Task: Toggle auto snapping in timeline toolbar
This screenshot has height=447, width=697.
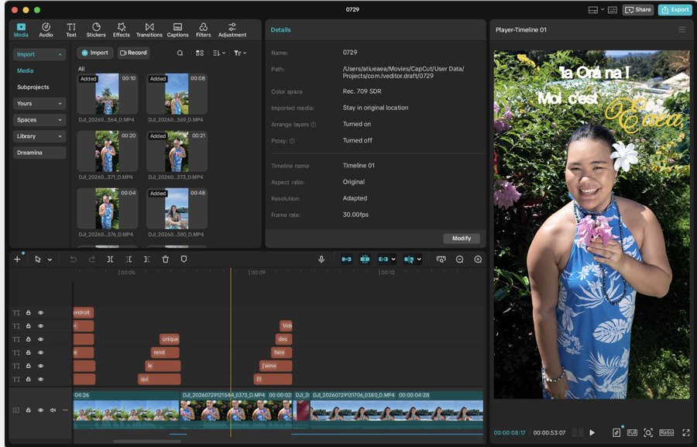Action: (365, 260)
